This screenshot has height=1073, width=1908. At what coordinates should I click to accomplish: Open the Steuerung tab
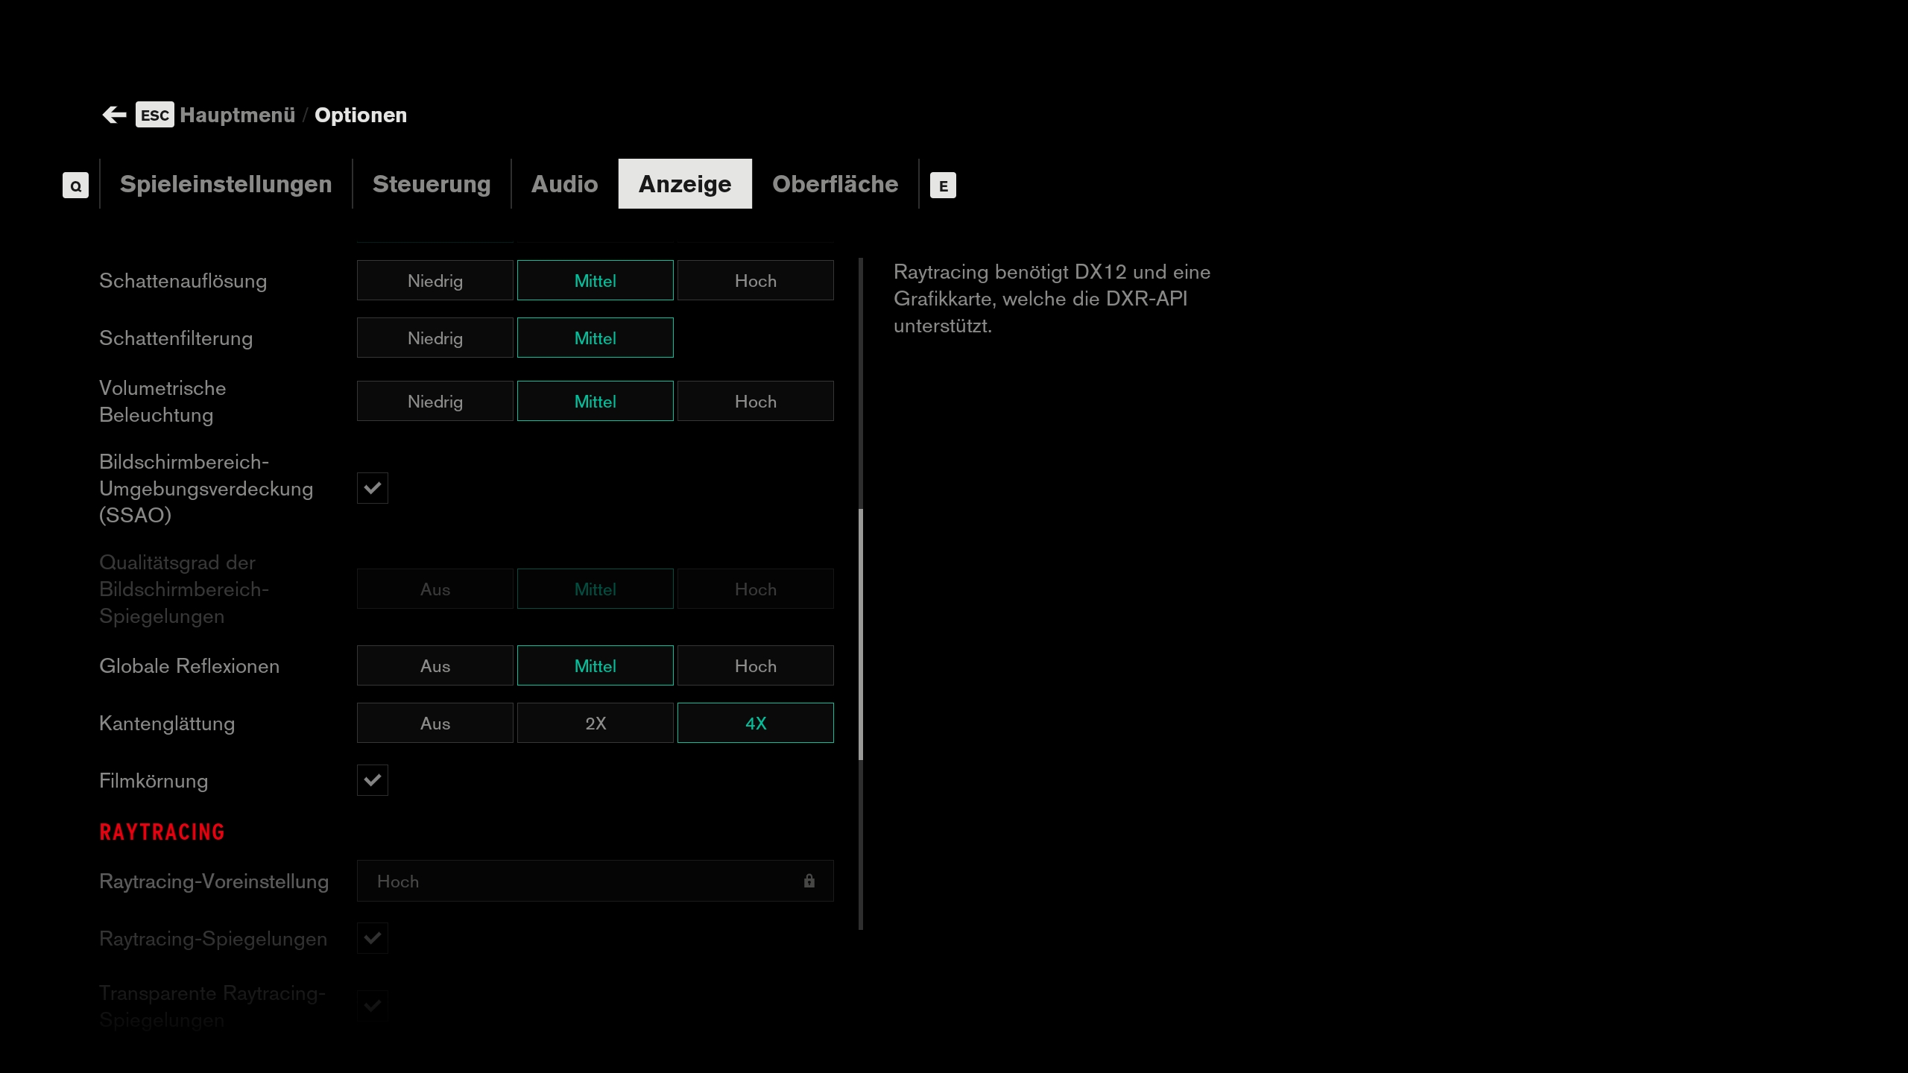click(432, 184)
